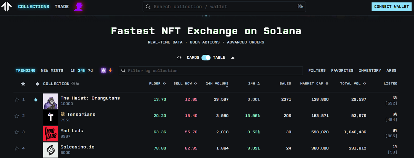This screenshot has width=414, height=158.
Task: Open The Heist: Orangutans collection thumbnail
Action: click(x=50, y=101)
